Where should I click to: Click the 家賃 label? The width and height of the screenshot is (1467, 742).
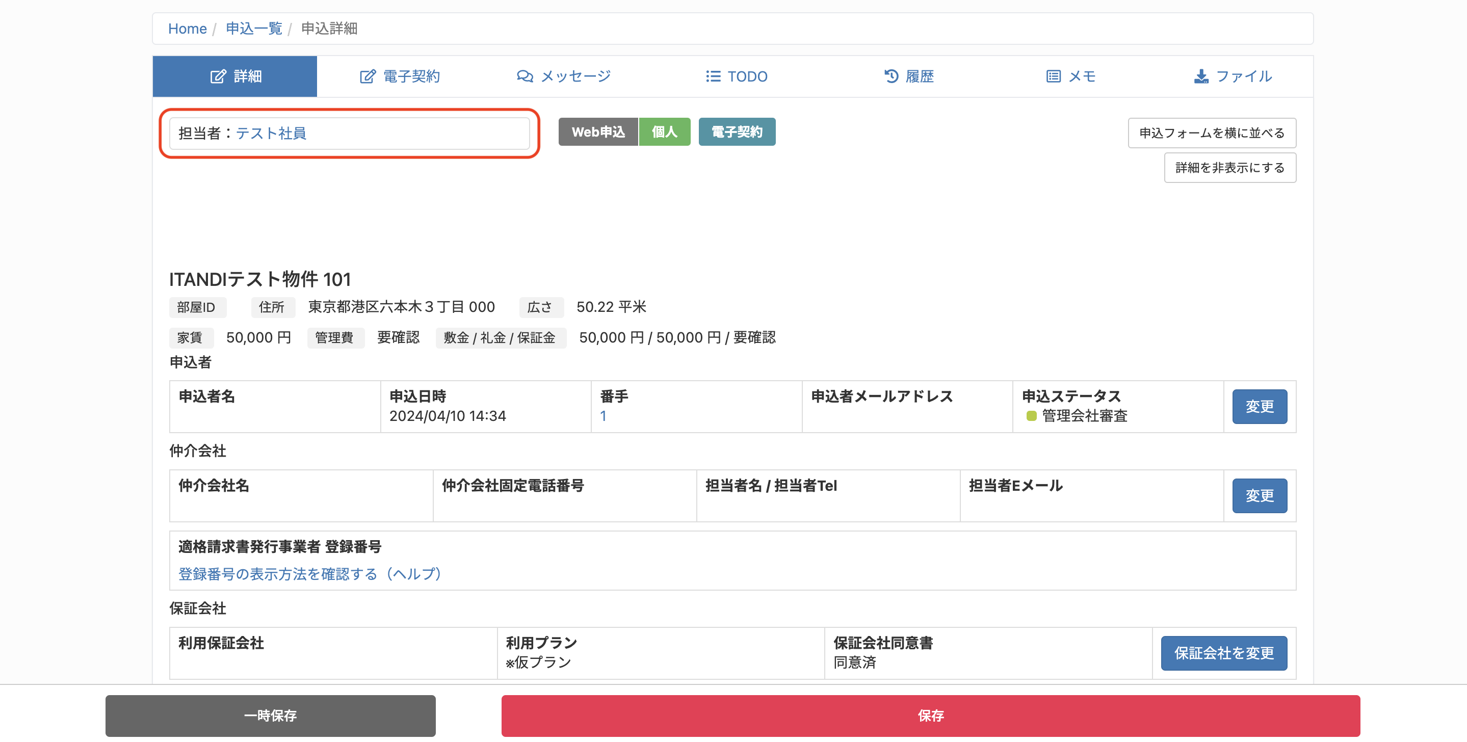[x=190, y=338]
